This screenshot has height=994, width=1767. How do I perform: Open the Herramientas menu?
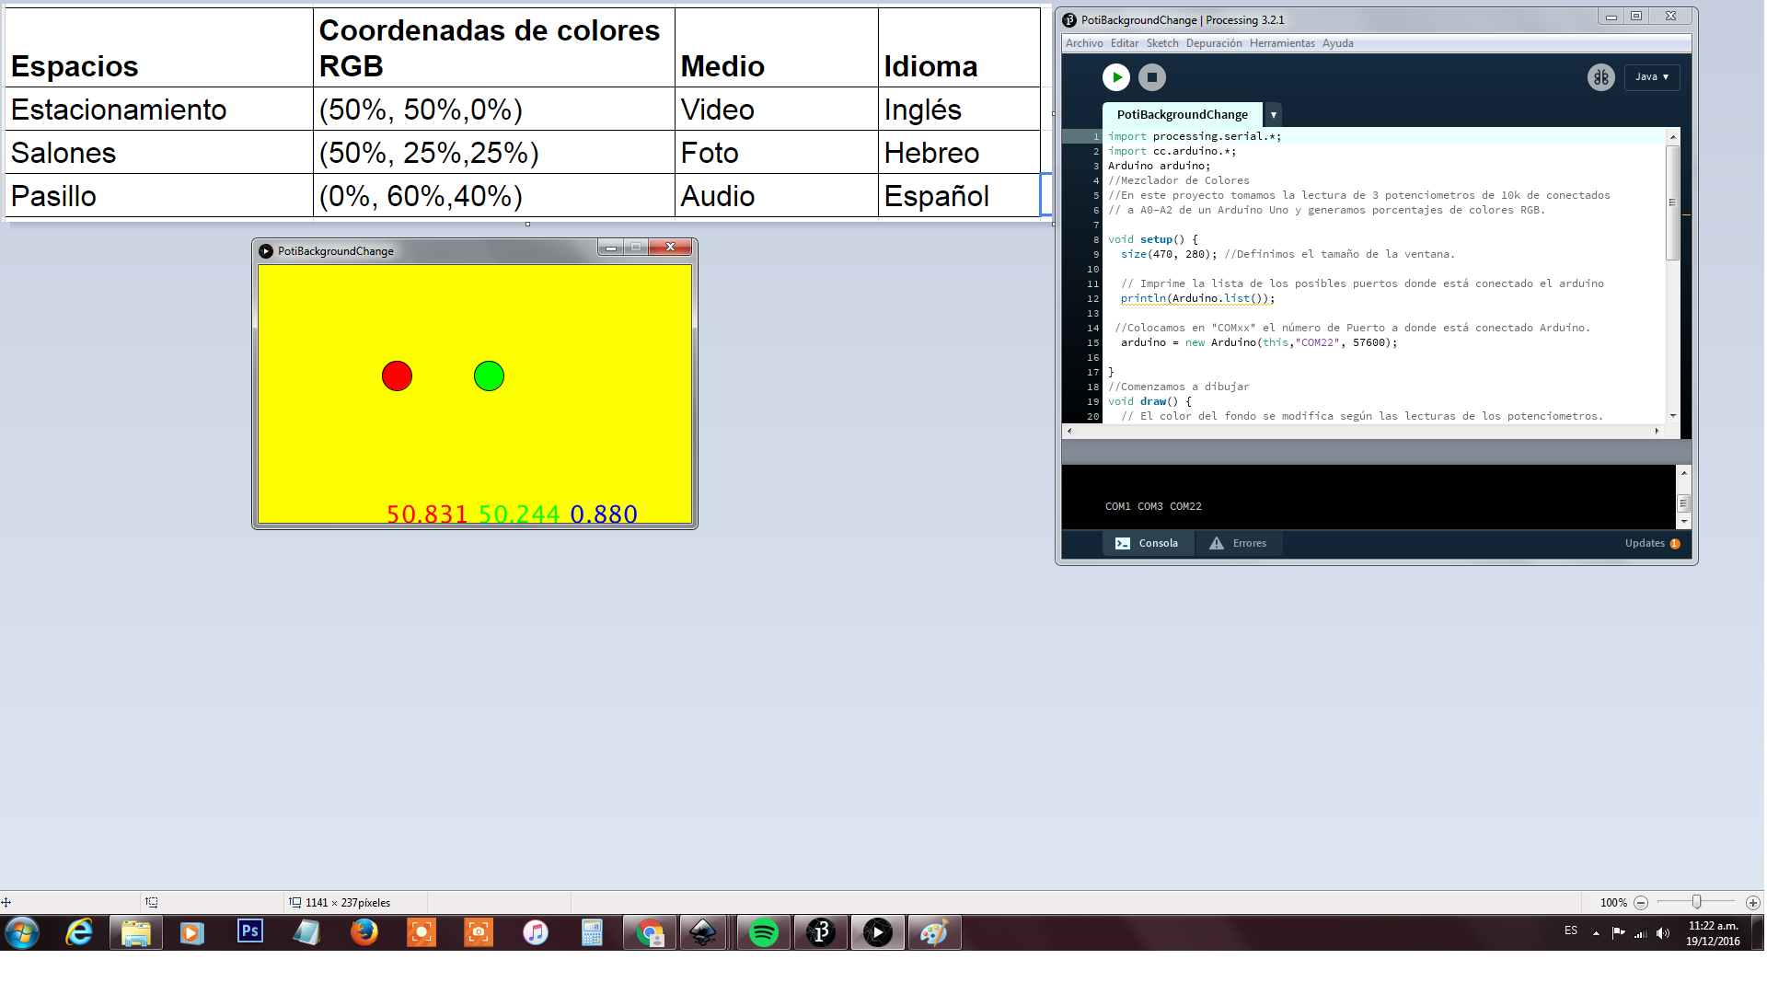tap(1281, 43)
